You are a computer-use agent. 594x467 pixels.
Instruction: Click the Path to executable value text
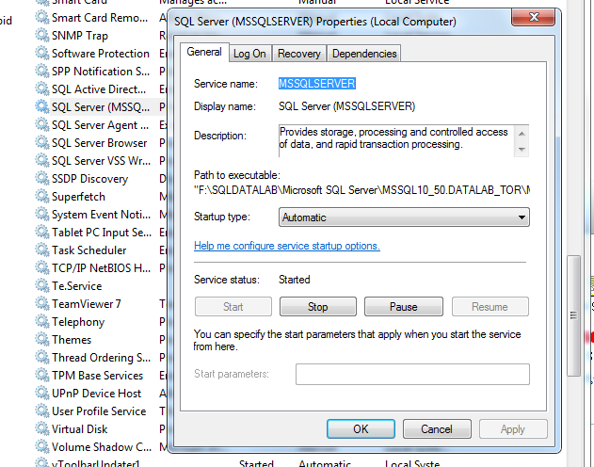pos(361,190)
